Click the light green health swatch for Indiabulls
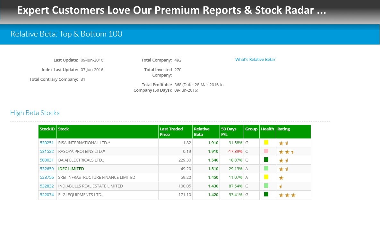This screenshot has width=380, height=232. 266,186
